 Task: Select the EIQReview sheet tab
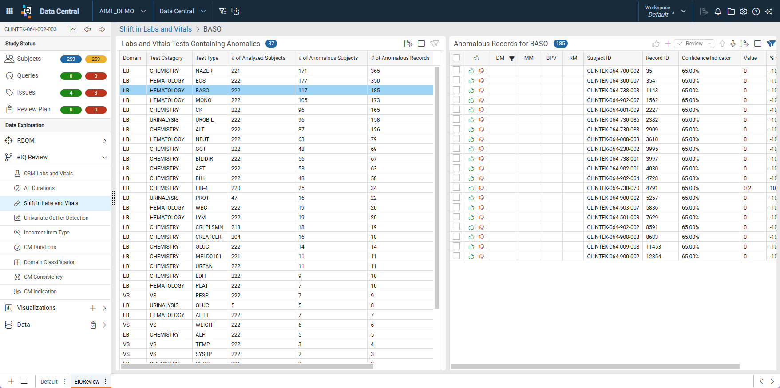pyautogui.click(x=87, y=382)
